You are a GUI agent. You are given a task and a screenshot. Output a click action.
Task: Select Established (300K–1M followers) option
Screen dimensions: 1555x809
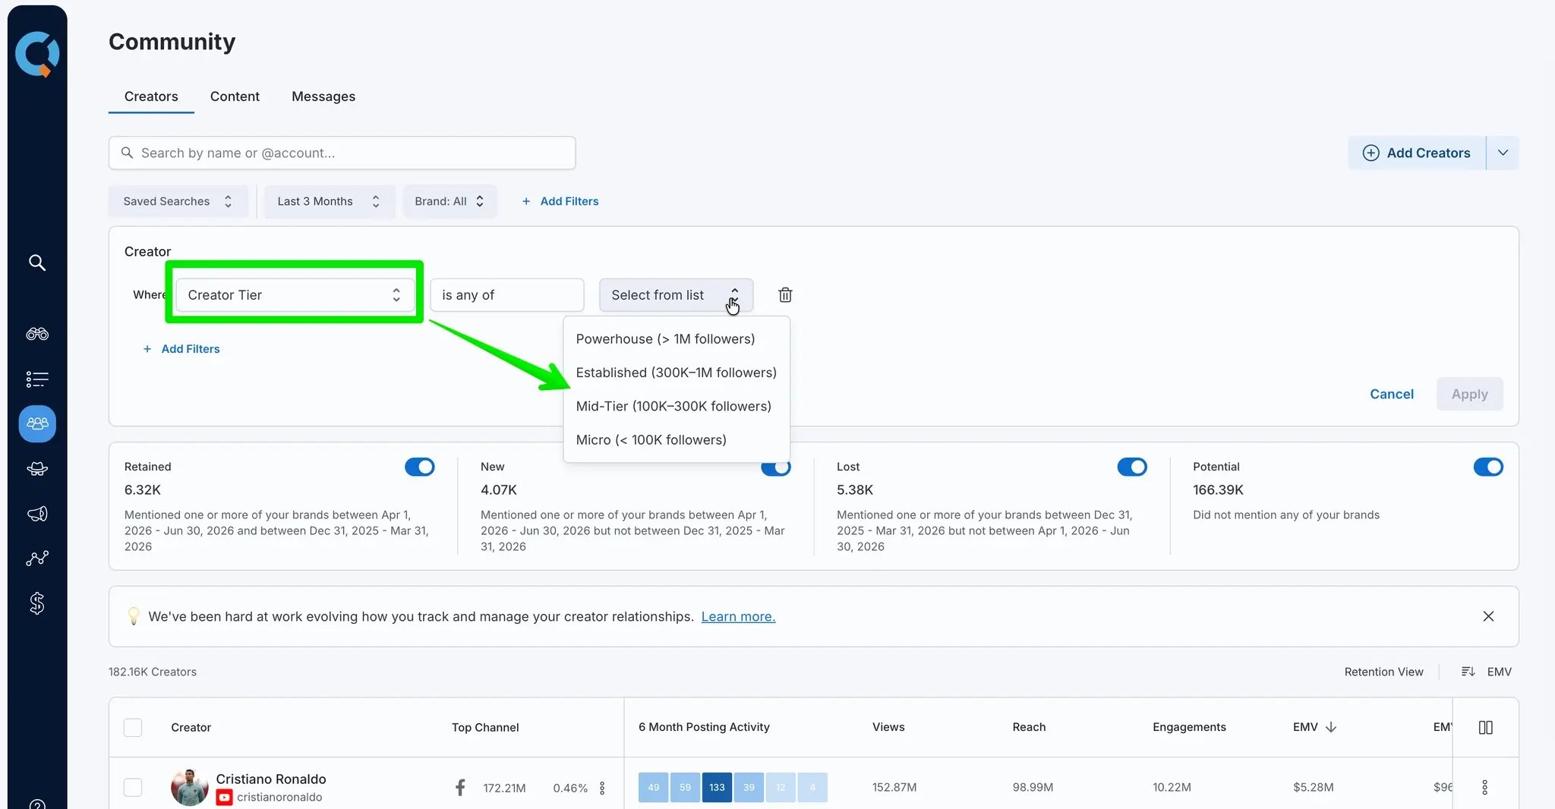click(676, 373)
